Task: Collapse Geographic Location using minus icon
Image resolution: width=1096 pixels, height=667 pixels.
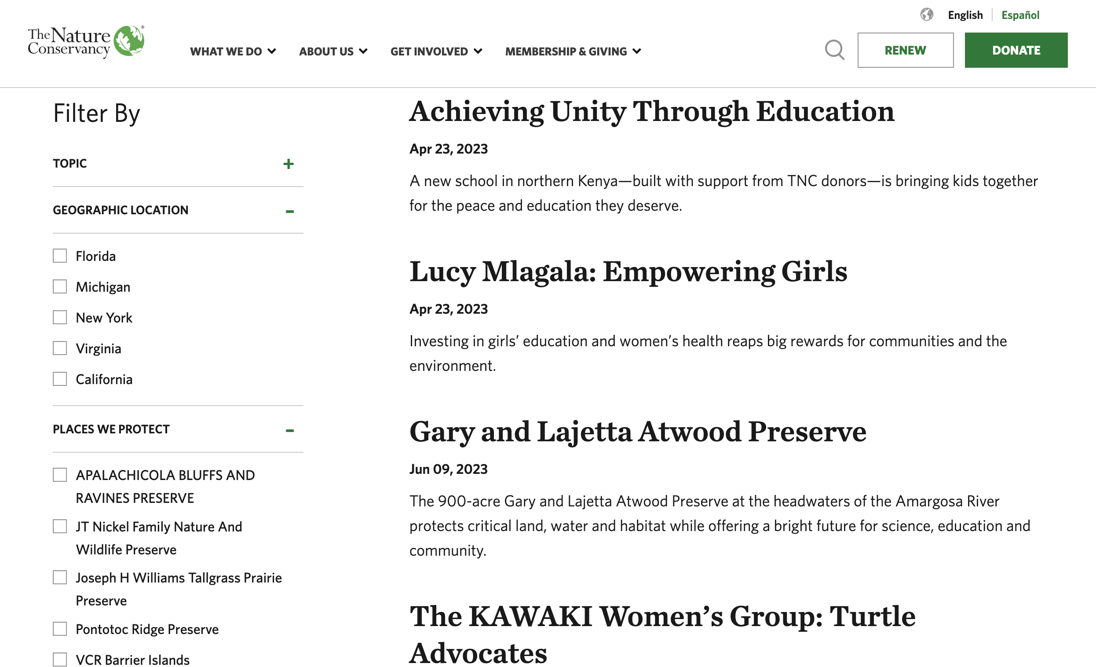Action: coord(289,211)
